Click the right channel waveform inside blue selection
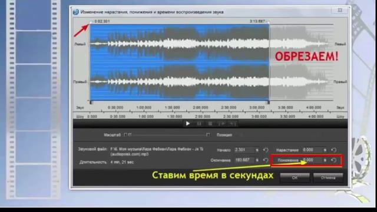377x212 pixels. coord(180,82)
